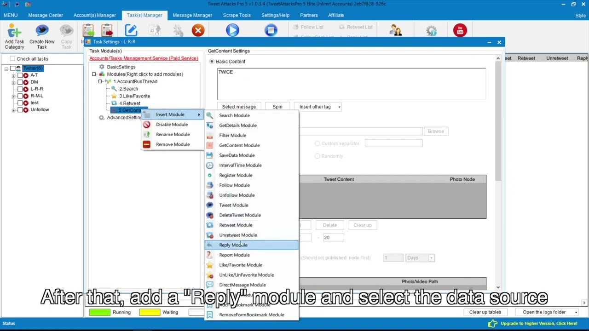Click the blue stop task icon
The width and height of the screenshot is (589, 331).
pos(271,31)
